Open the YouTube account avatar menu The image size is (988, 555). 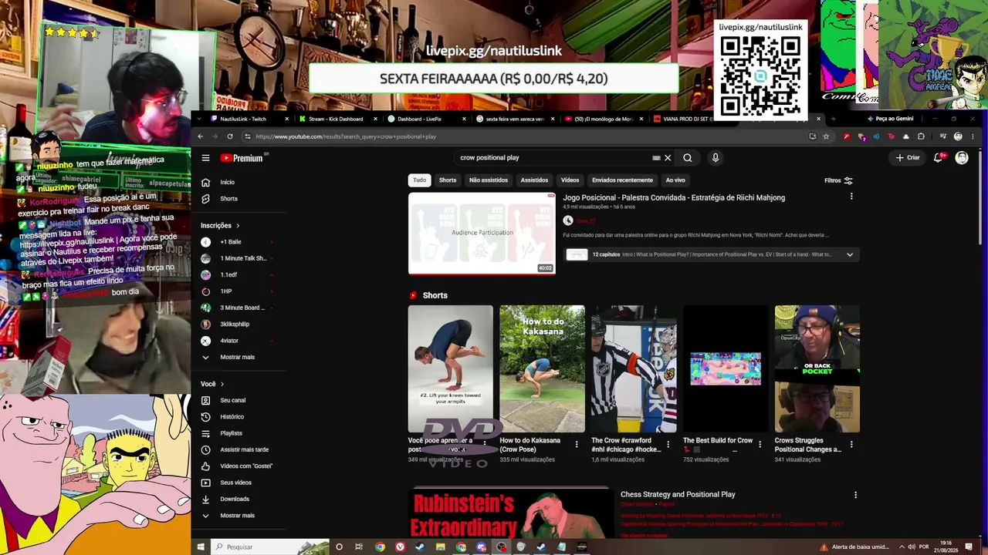tap(962, 158)
